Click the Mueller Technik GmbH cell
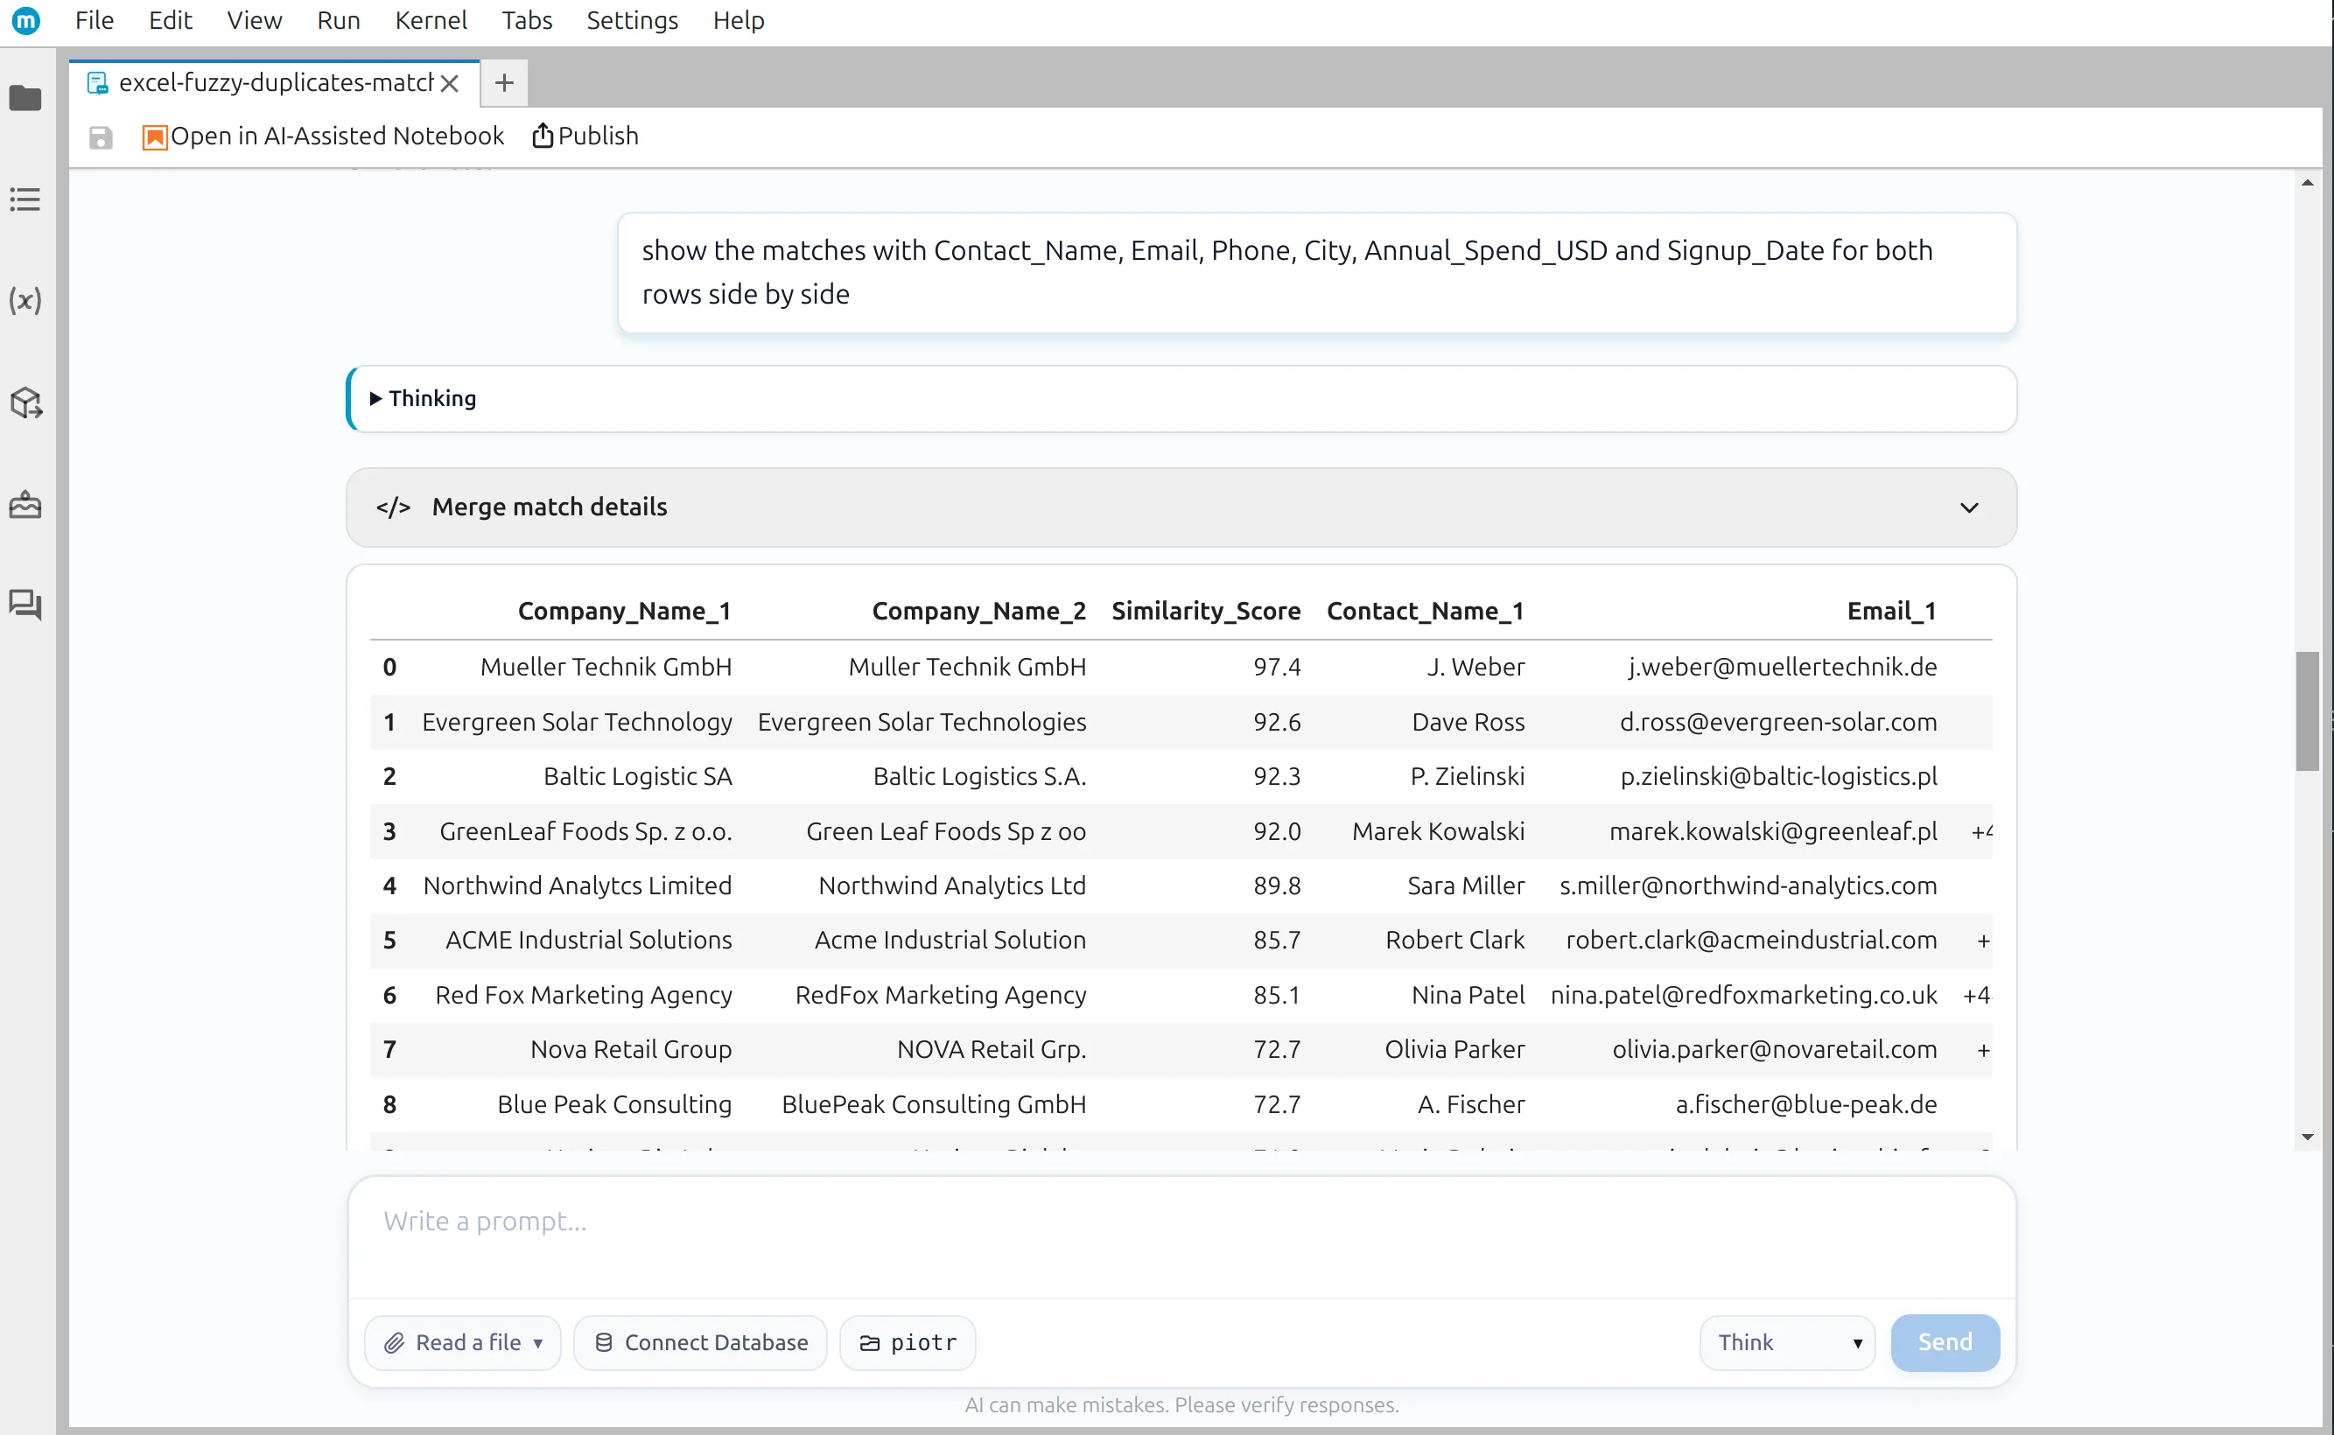Image resolution: width=2334 pixels, height=1435 pixels. coord(606,668)
